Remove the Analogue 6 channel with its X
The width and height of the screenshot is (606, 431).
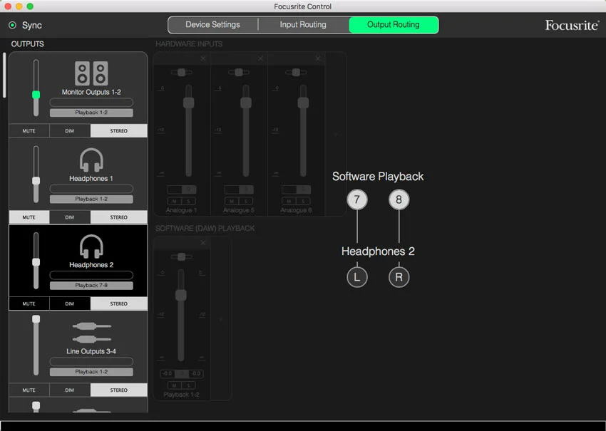(318, 58)
